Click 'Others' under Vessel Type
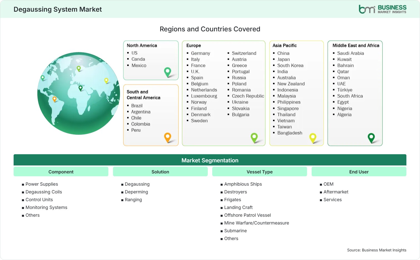Screen dimensions: 420x260 [x=231, y=238]
